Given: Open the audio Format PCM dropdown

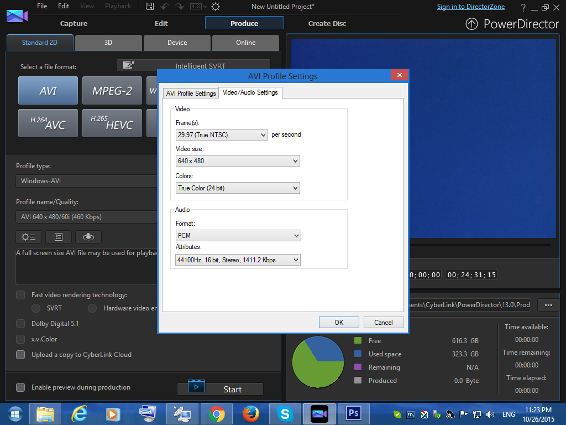Looking at the screenshot, I should [x=238, y=236].
